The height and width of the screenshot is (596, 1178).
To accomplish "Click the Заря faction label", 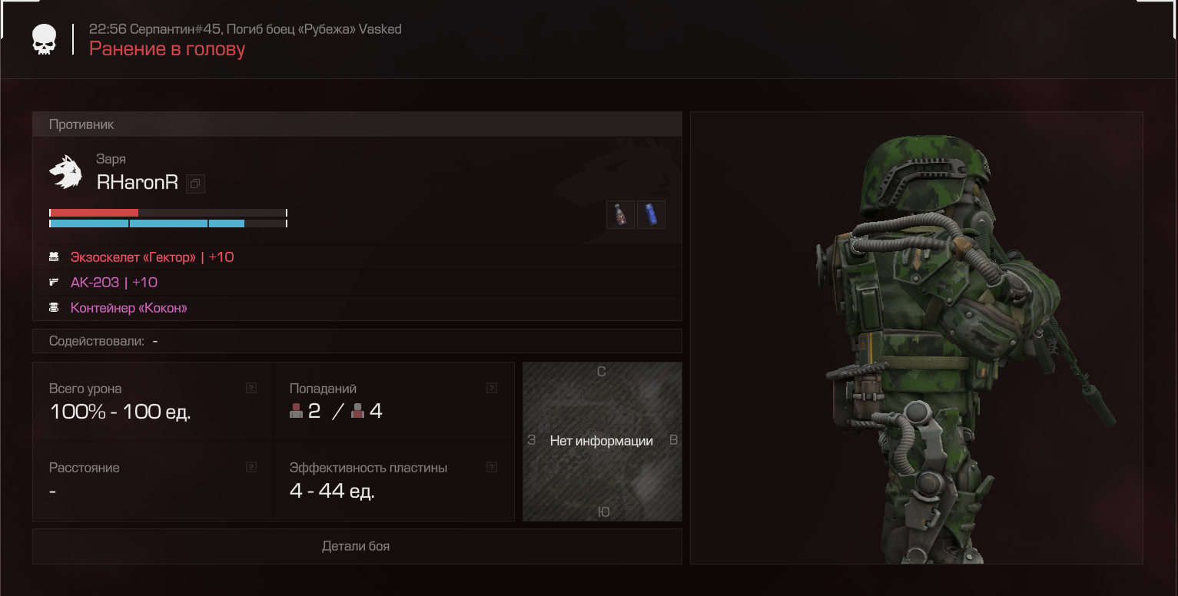I will [x=111, y=159].
